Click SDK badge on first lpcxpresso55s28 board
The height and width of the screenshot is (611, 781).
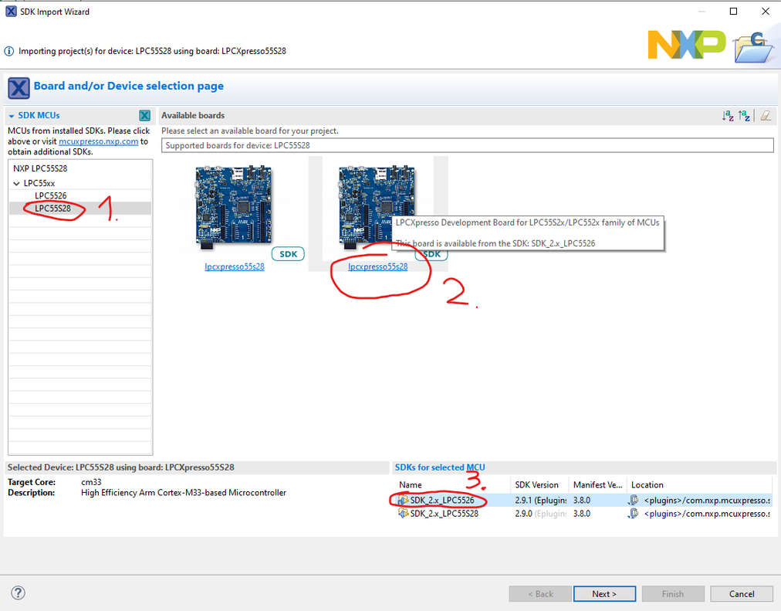(288, 254)
